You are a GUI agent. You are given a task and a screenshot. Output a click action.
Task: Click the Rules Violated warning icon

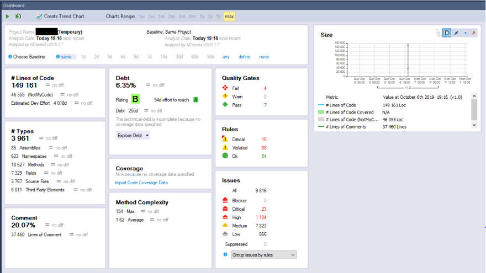point(225,147)
